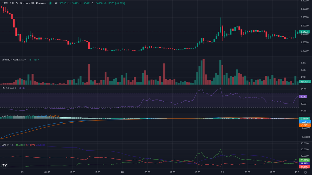This screenshot has width=312, height=175.
Task: Click the 3.00000 price axis label
Action: pos(304,9)
